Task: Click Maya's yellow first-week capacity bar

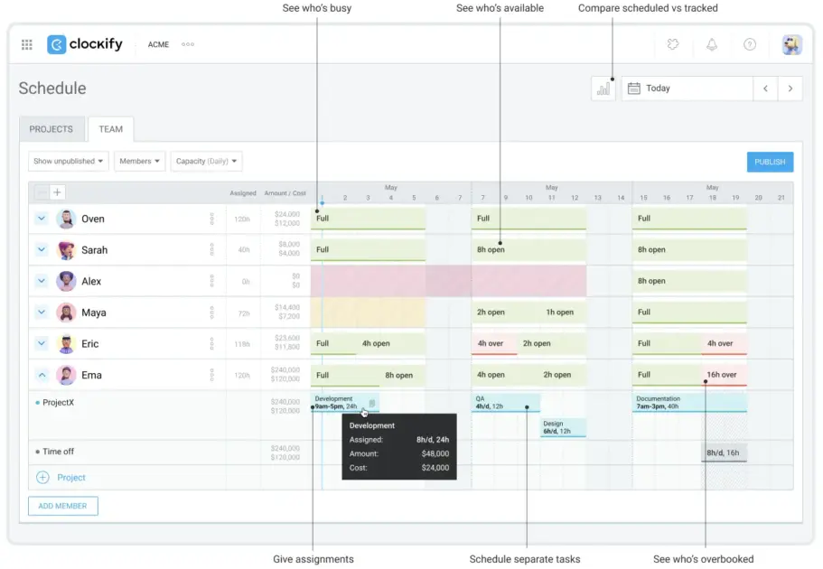Action: (368, 312)
